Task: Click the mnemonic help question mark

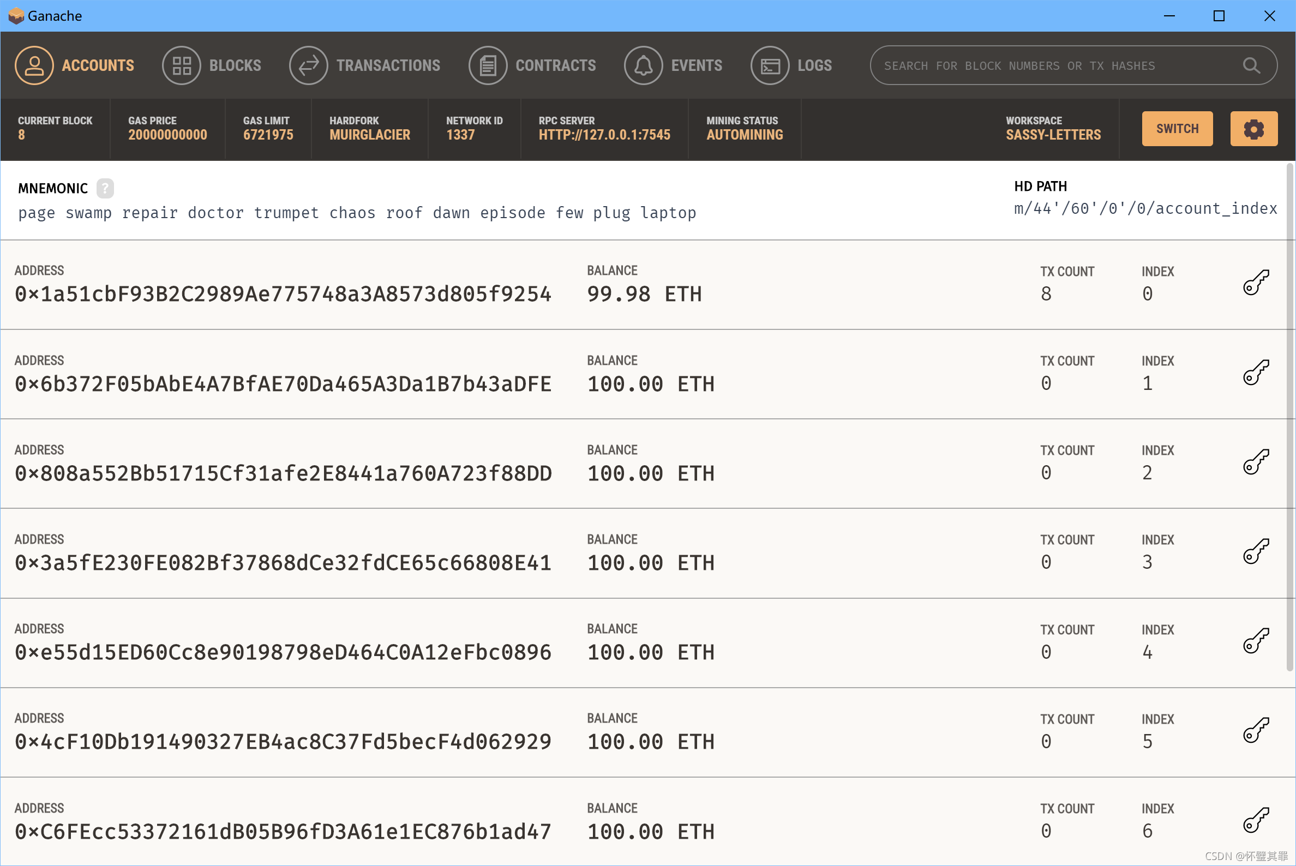Action: point(105,188)
